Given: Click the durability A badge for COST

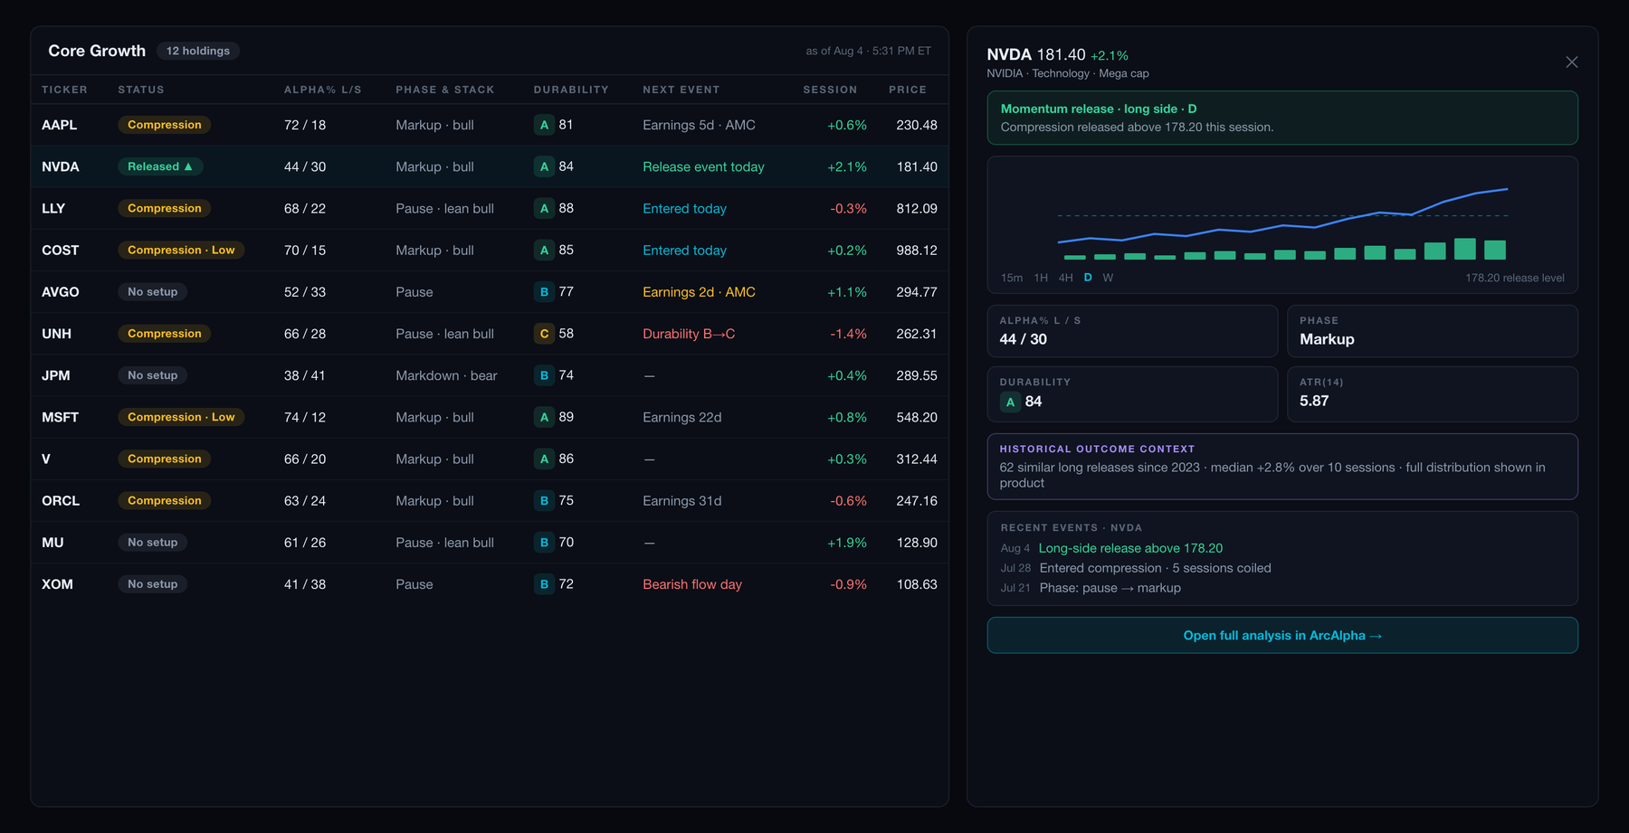Looking at the screenshot, I should [x=544, y=250].
